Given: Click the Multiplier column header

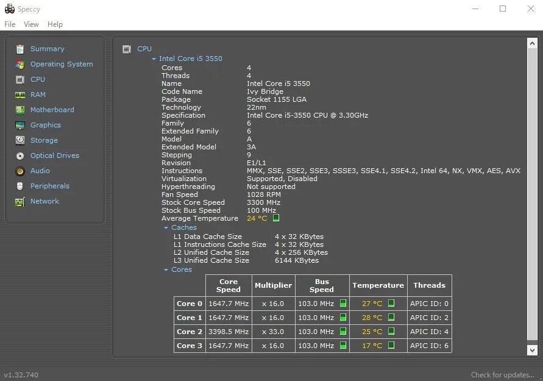Looking at the screenshot, I should click(273, 285).
